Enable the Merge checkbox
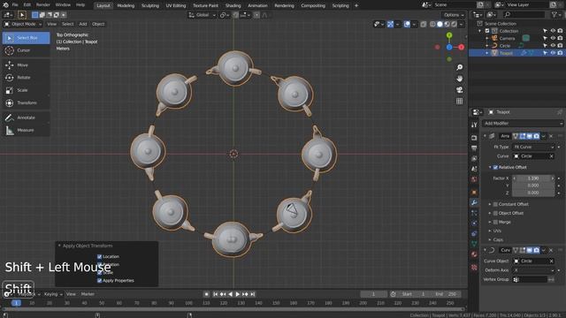Image resolution: width=566 pixels, height=318 pixels. pos(495,222)
